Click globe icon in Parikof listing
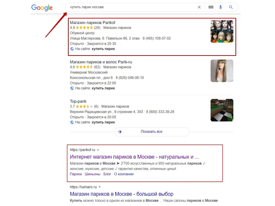This screenshot has height=206, width=275. pyautogui.click(x=72, y=49)
